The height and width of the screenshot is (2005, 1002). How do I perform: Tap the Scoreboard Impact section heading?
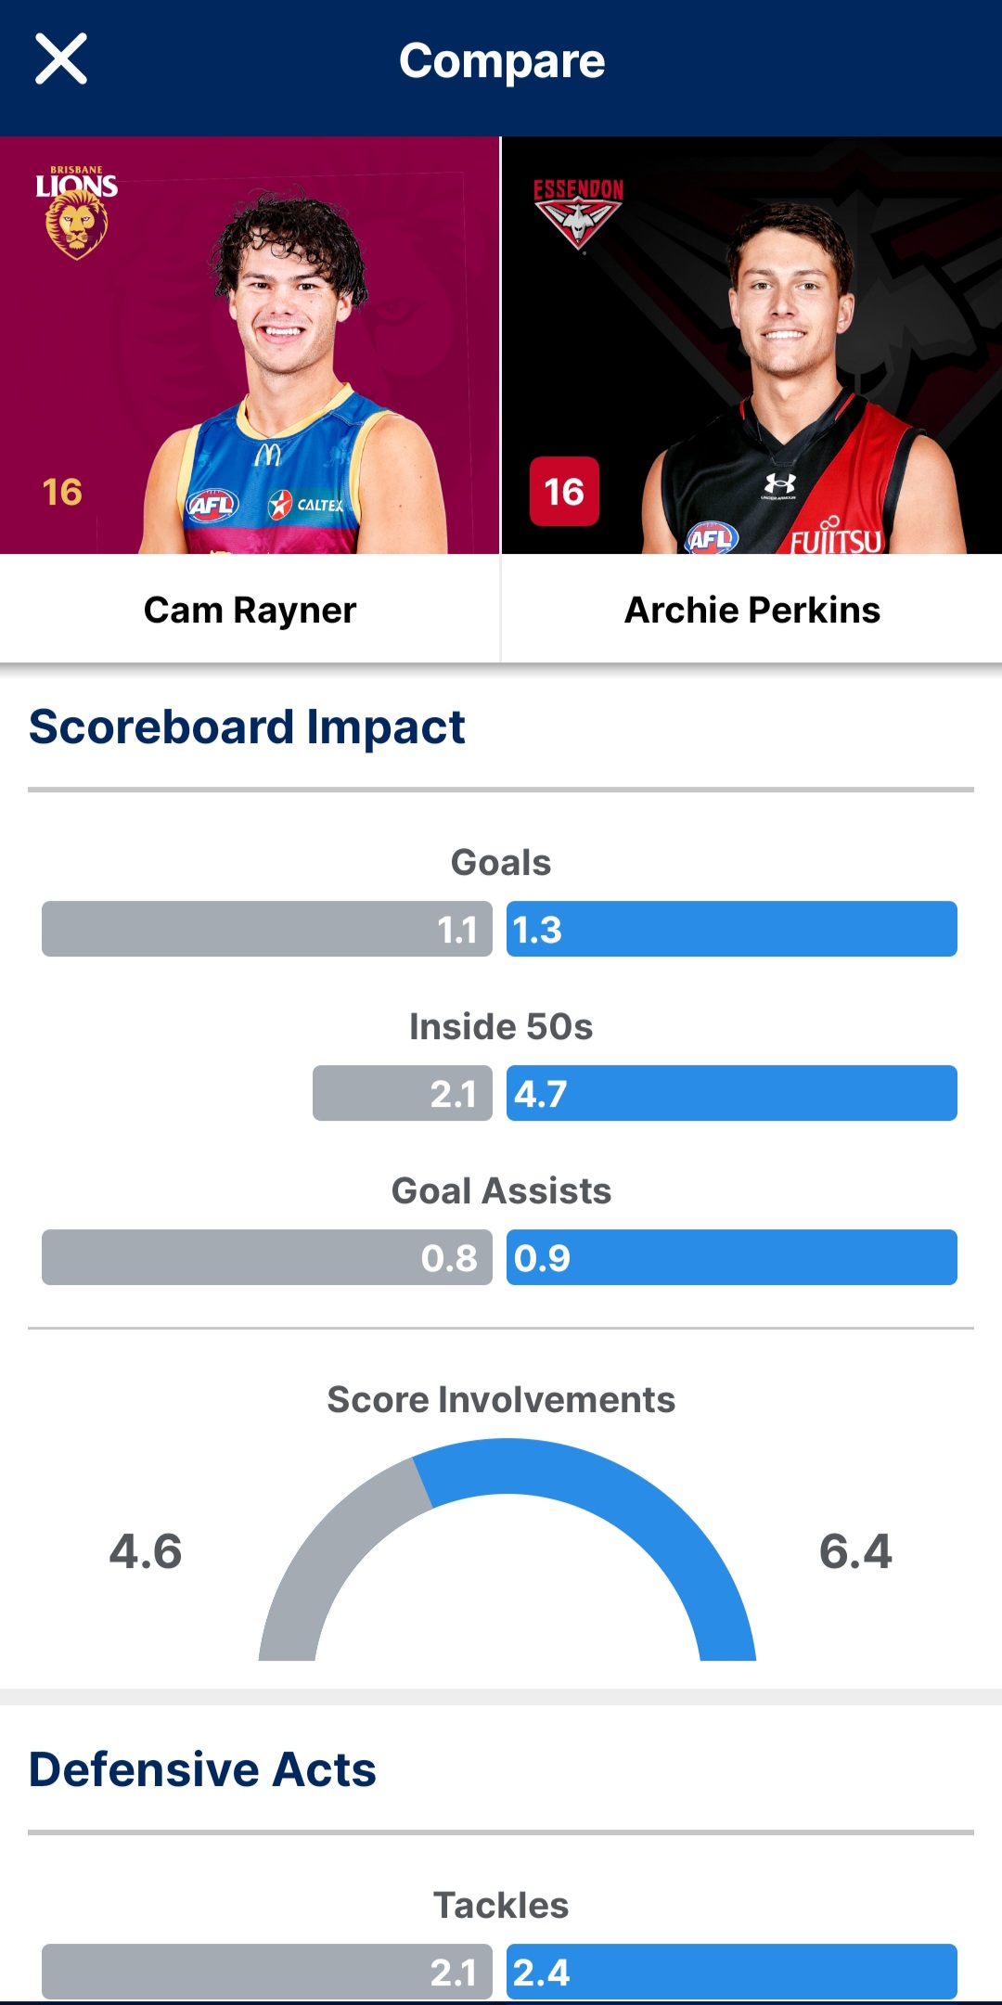coord(247,726)
